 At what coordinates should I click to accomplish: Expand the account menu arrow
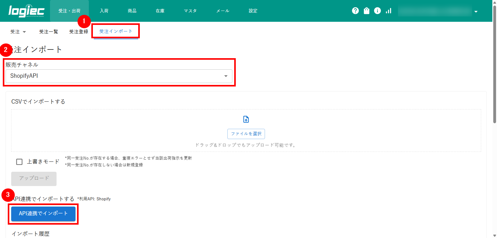pos(476,12)
